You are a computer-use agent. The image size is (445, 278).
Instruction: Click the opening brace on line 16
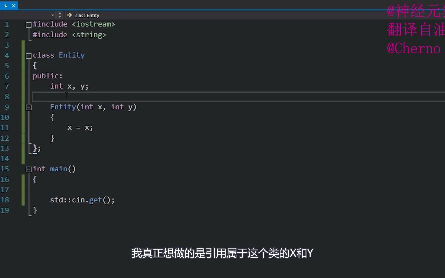pos(35,179)
